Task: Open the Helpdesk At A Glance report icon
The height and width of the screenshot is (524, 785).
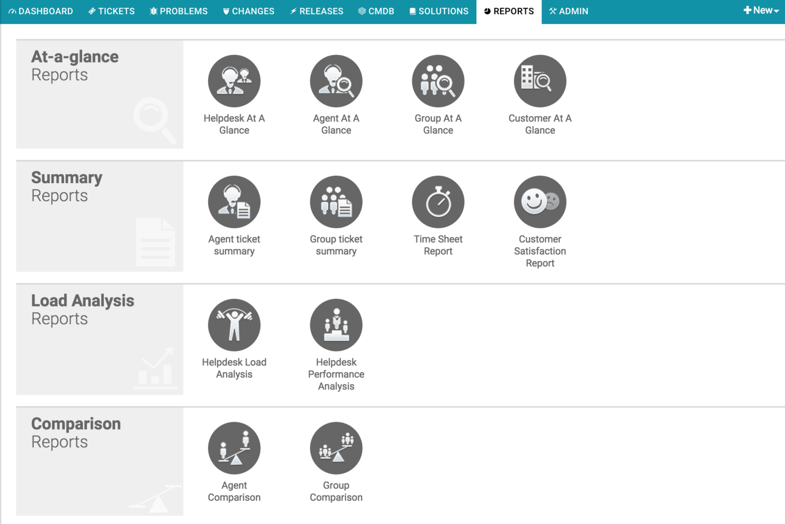Action: coord(234,81)
